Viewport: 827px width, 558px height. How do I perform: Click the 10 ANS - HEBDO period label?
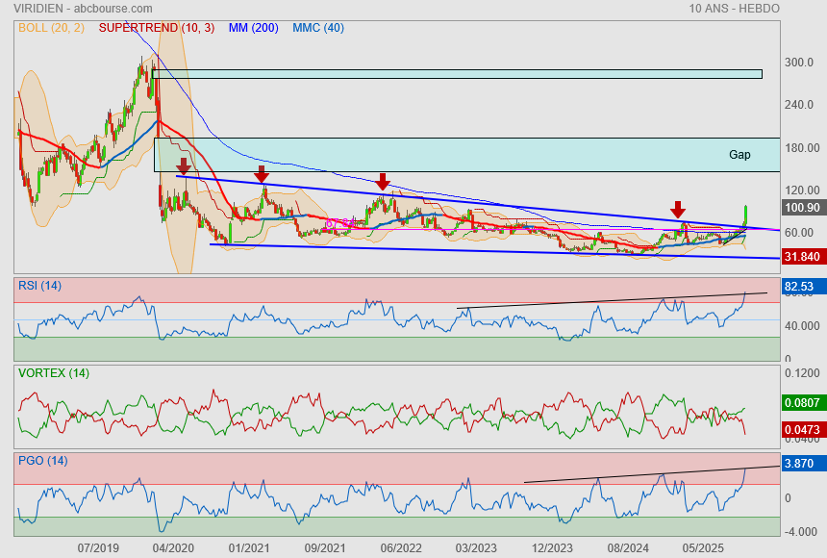[734, 9]
